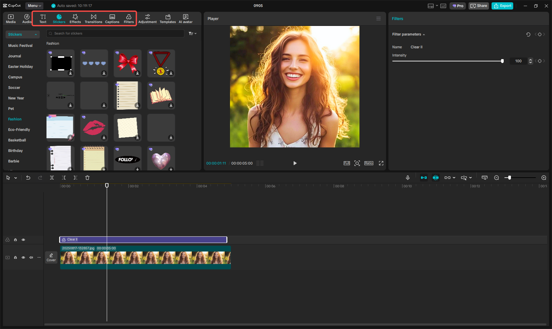552x329 pixels.
Task: Reset the filter parameters
Action: (x=528, y=34)
